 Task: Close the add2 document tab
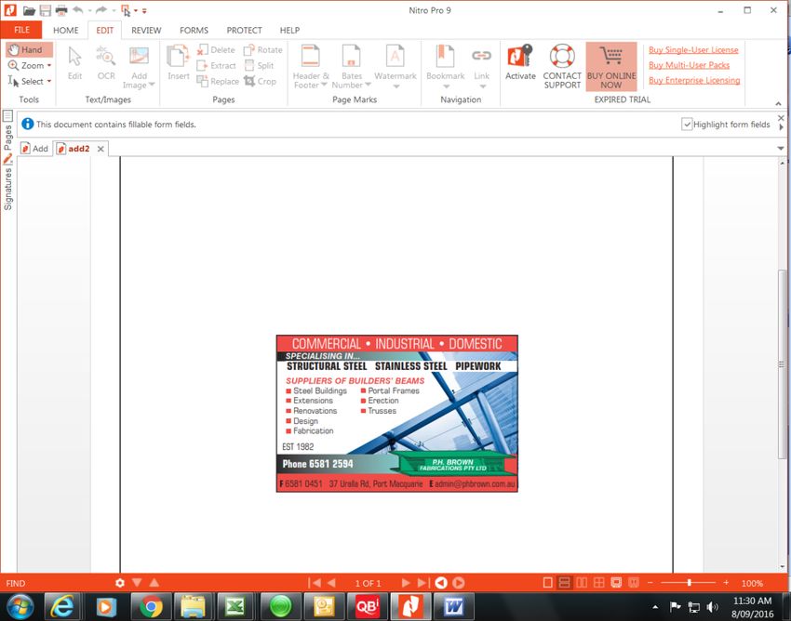click(x=101, y=149)
